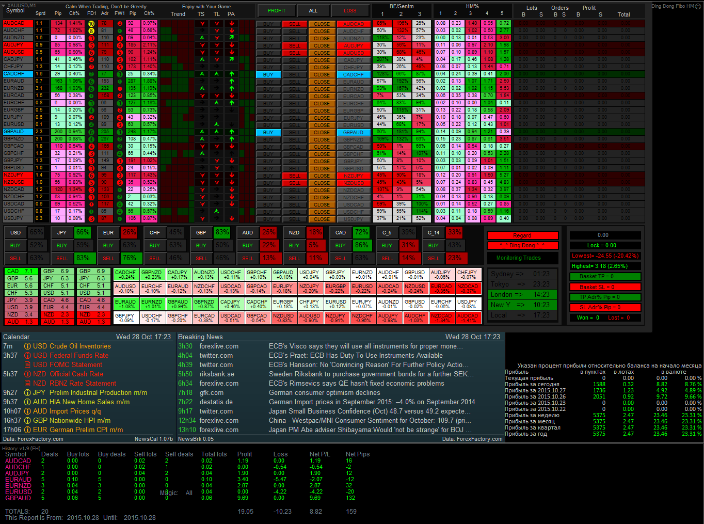
Task: Click info icon beside EUR German Prelim CPI
Action: 27,430
